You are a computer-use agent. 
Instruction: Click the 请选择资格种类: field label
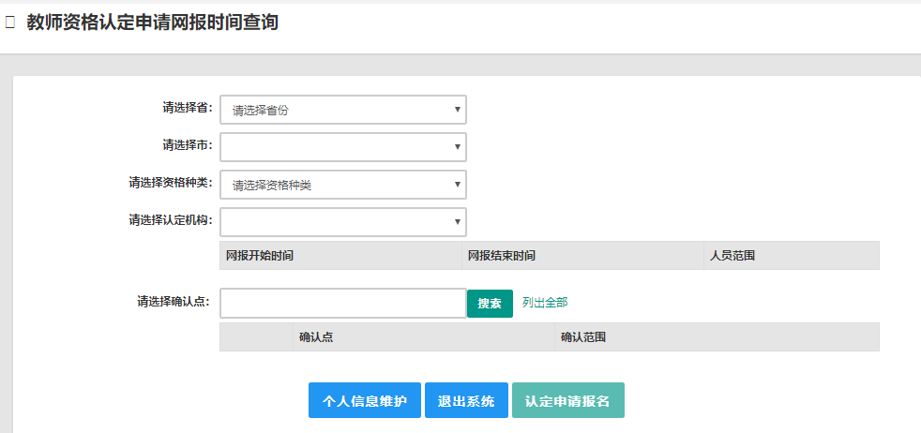click(171, 183)
